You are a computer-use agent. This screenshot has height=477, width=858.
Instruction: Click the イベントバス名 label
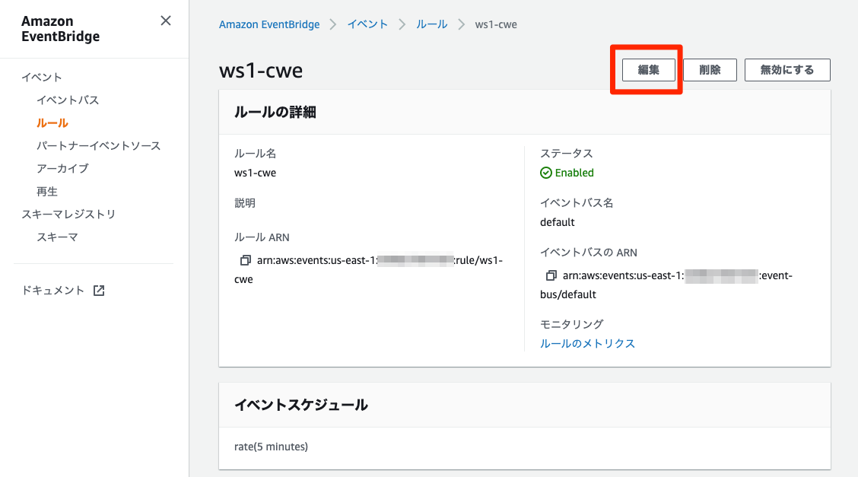click(577, 202)
